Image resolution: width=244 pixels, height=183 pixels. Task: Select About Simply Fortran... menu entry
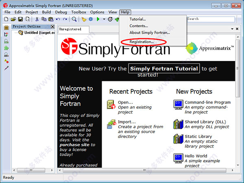pos(150,33)
